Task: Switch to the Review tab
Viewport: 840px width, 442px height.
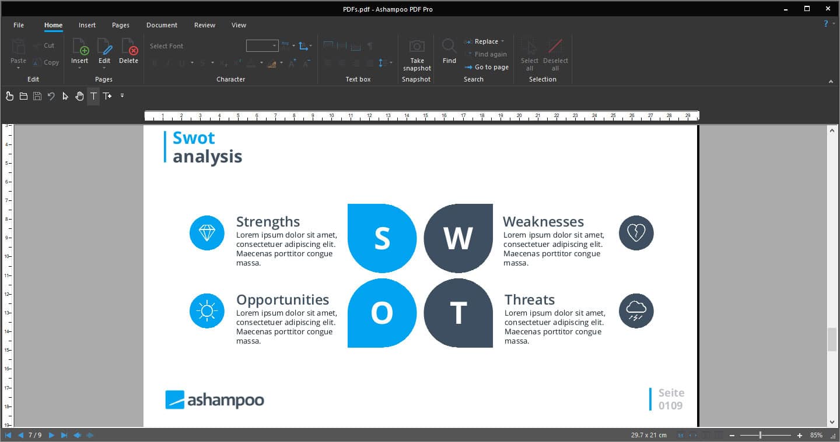Action: [204, 25]
